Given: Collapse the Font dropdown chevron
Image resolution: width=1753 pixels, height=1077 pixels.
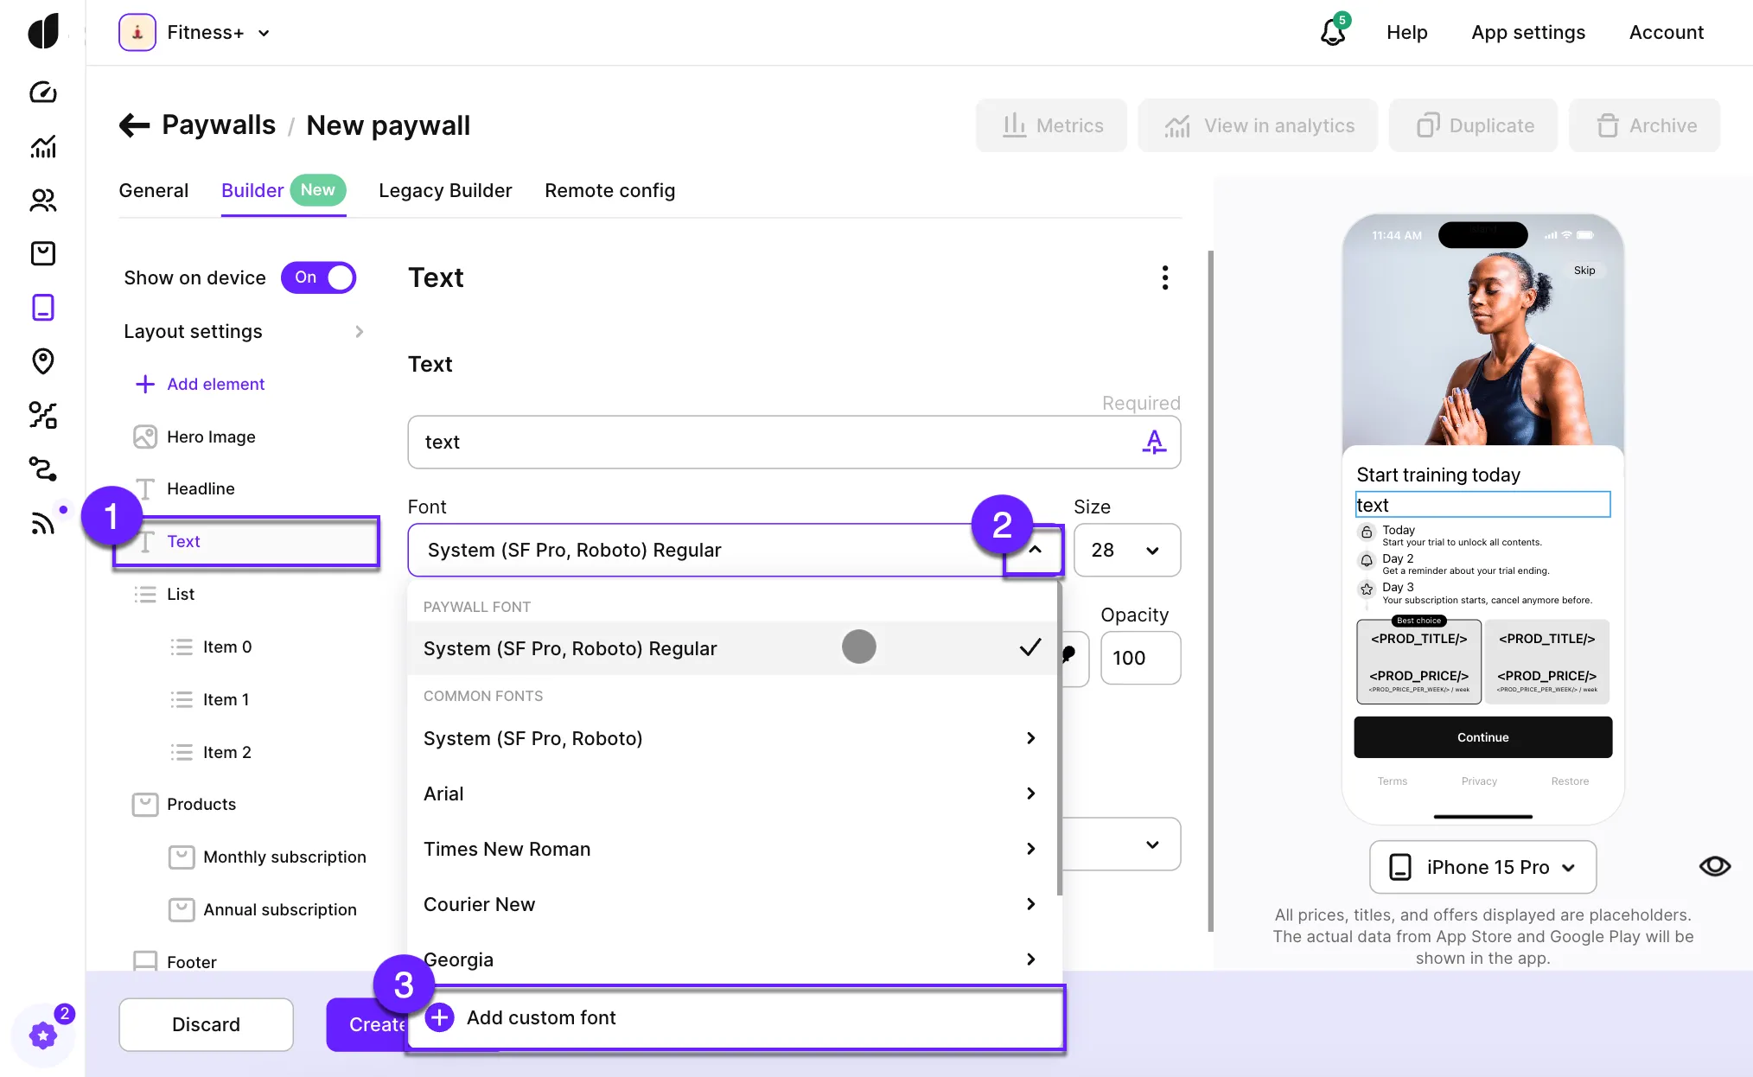Looking at the screenshot, I should coord(1034,550).
